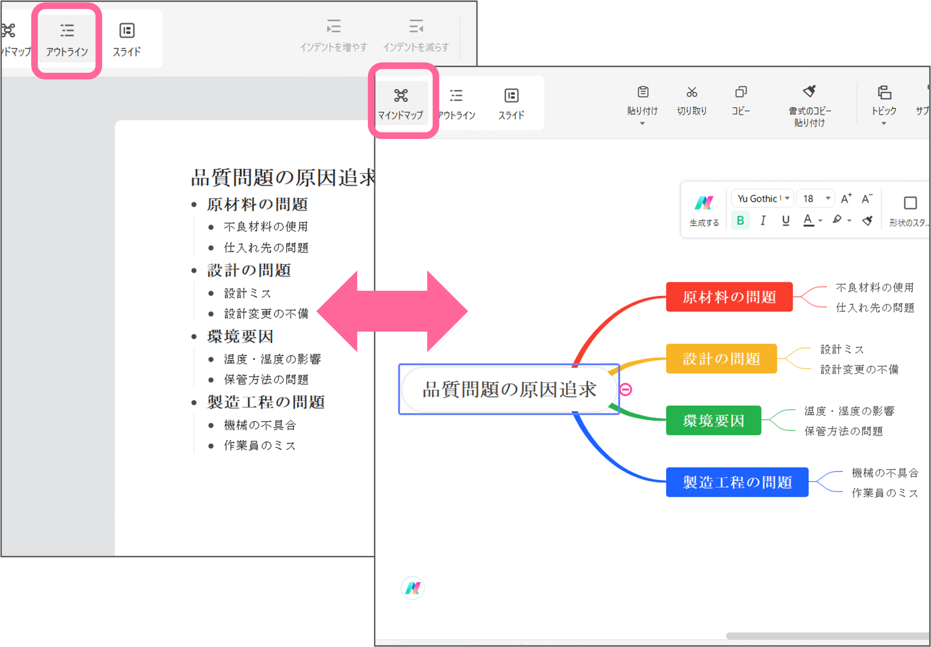The height and width of the screenshot is (647, 931).
Task: Click outline item 温度・湿度の影響
Action: point(272,359)
